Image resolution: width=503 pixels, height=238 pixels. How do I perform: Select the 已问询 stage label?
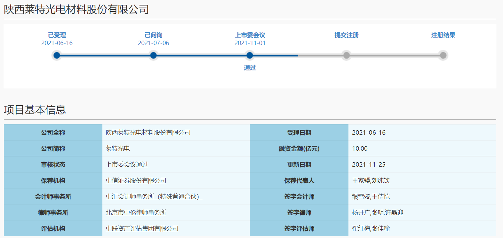point(154,35)
